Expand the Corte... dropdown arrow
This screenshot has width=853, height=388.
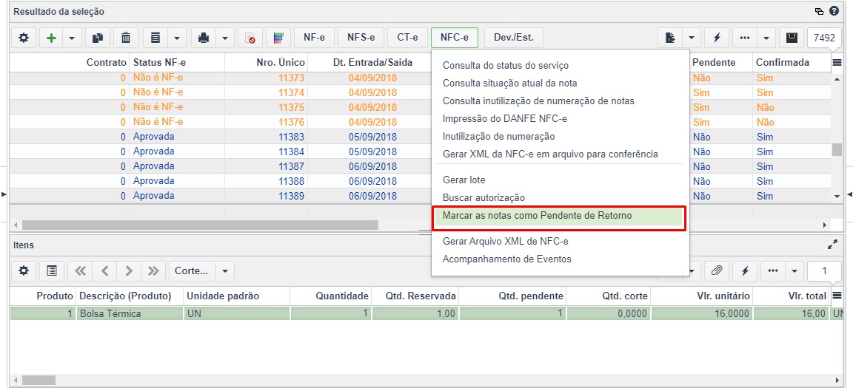[225, 270]
